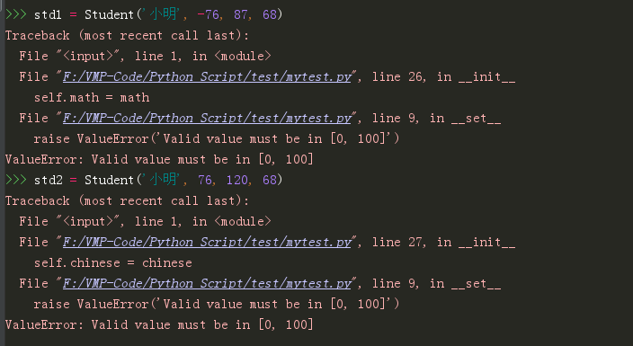
Task: Open the mytest.py link for line 27
Action: tap(207, 243)
